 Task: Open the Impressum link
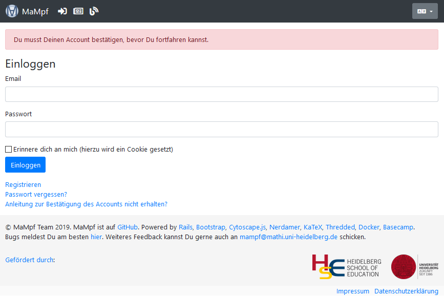(x=352, y=291)
